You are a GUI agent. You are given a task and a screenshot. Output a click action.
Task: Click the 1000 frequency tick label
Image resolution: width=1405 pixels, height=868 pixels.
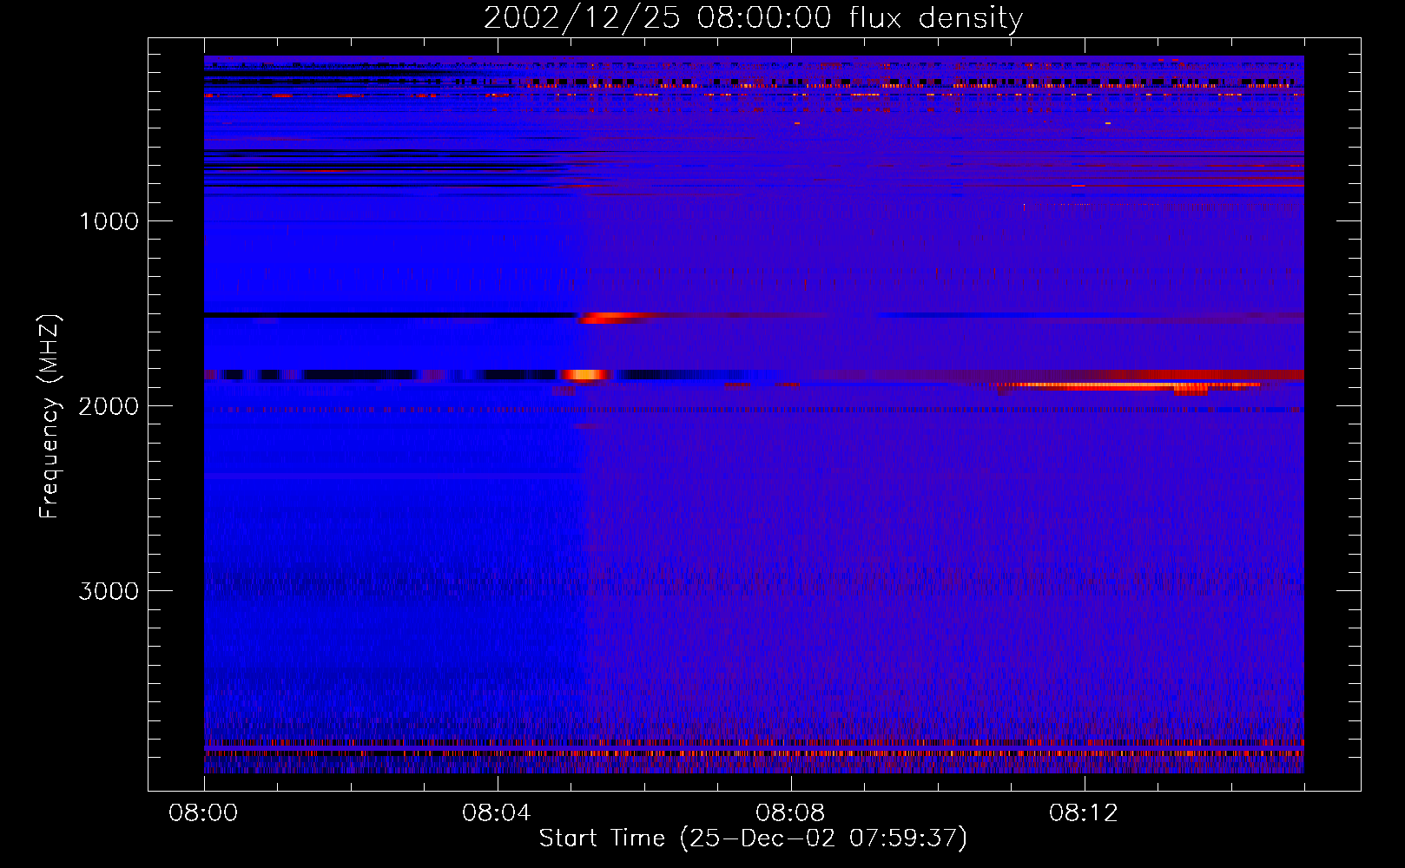109,221
